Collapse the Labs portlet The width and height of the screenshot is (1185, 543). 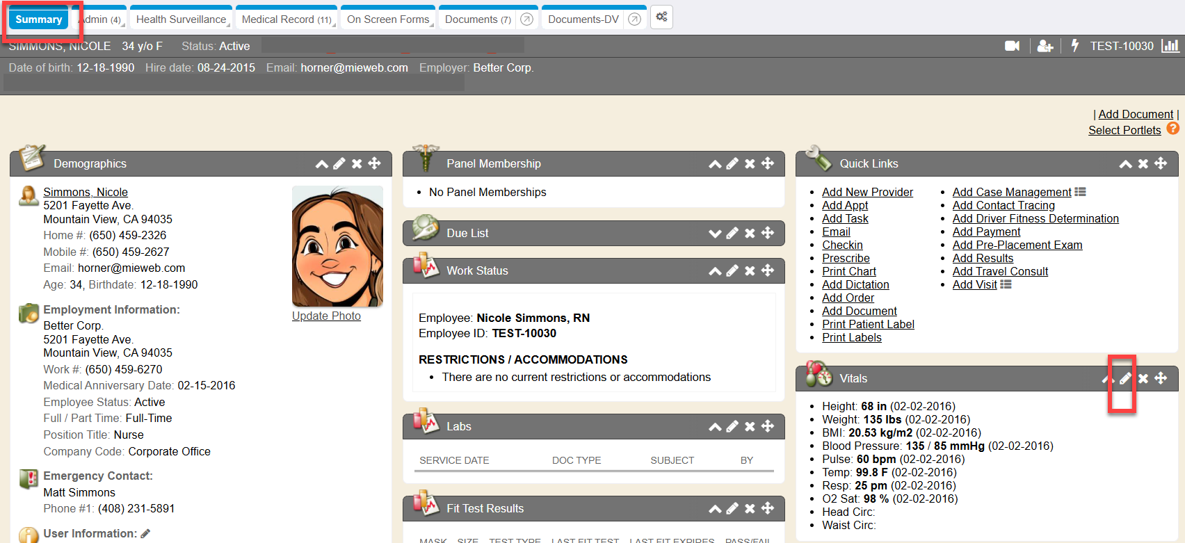click(714, 427)
